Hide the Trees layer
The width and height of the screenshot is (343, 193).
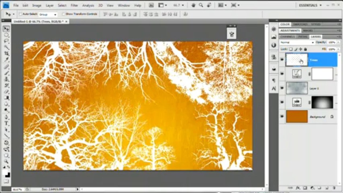pyautogui.click(x=282, y=60)
